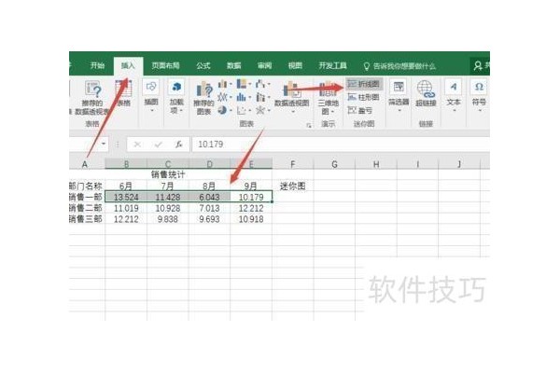
Task: Open the 审阅 (Review) tab
Action: click(265, 65)
